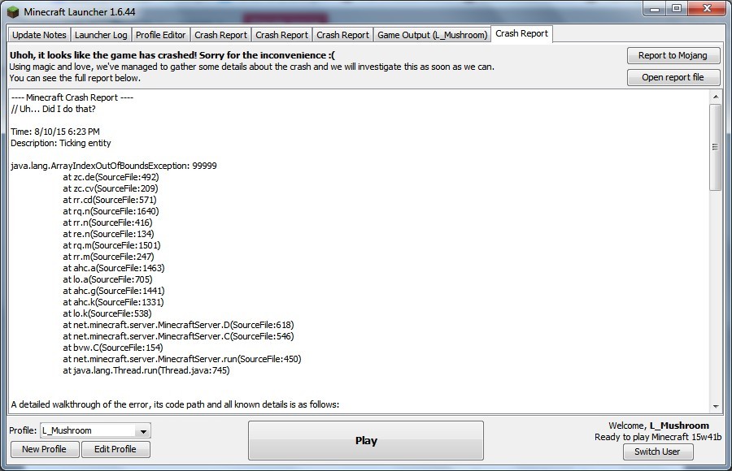The width and height of the screenshot is (732, 471).
Task: Click 'at rr.m(SourceFile:247)' stack line
Action: click(x=108, y=257)
